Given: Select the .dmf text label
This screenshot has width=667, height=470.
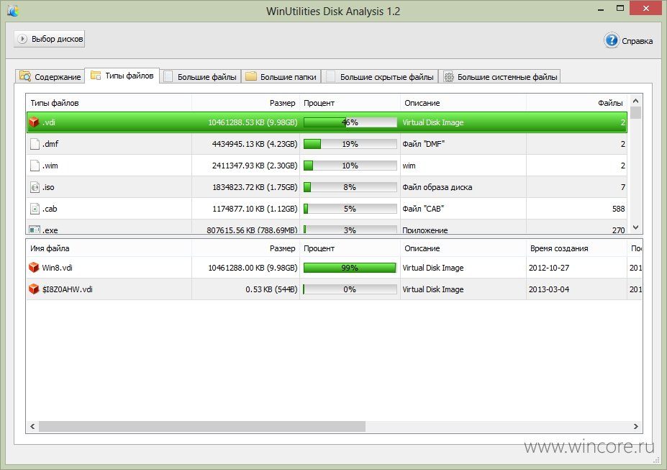Looking at the screenshot, I should (50, 144).
